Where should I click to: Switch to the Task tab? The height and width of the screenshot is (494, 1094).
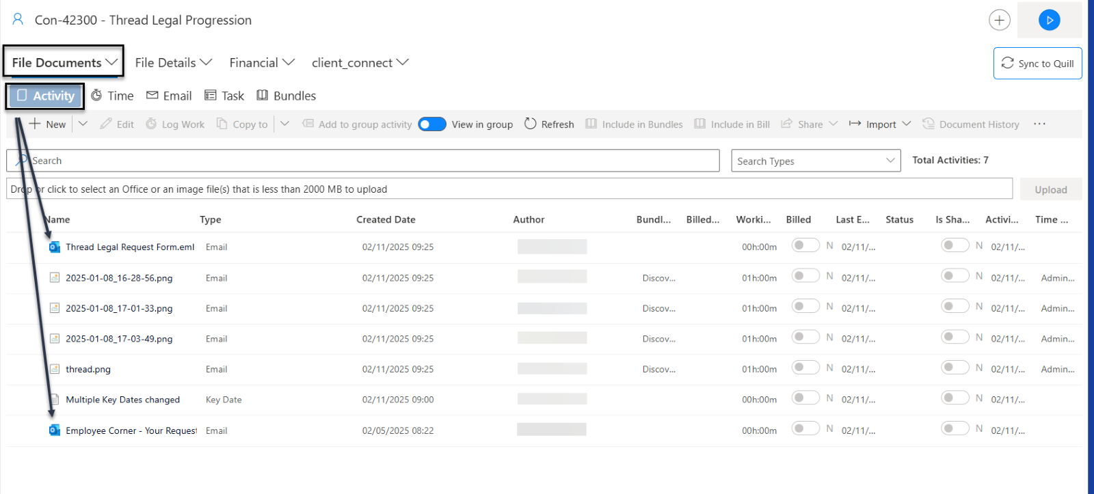pyautogui.click(x=224, y=96)
